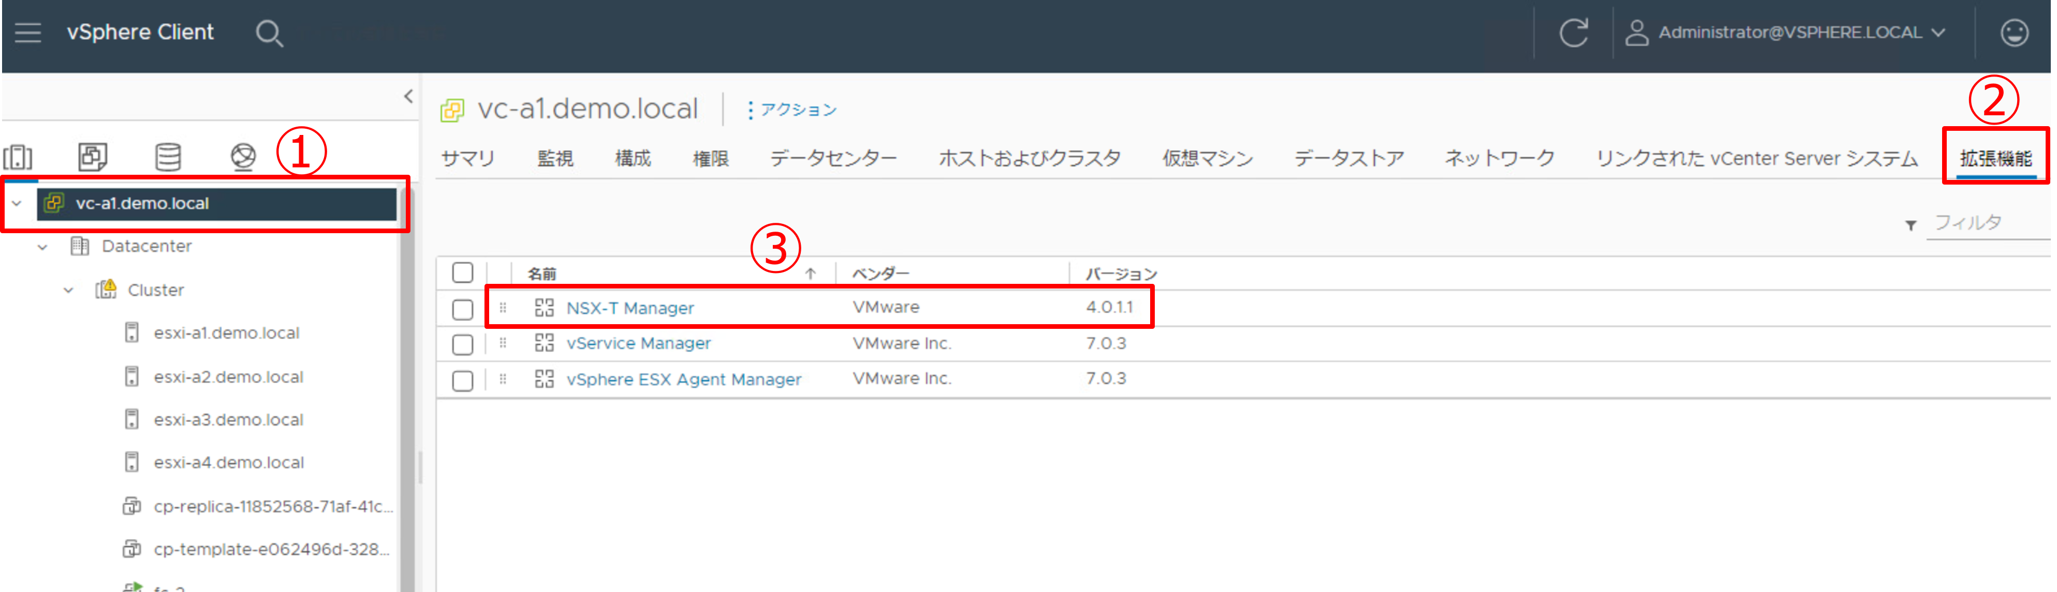Switch to the サマリ tab

coord(468,159)
